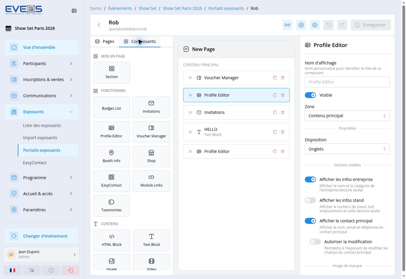The height and width of the screenshot is (279, 406).
Task: Open Import exposants menu item
Action: click(x=40, y=138)
